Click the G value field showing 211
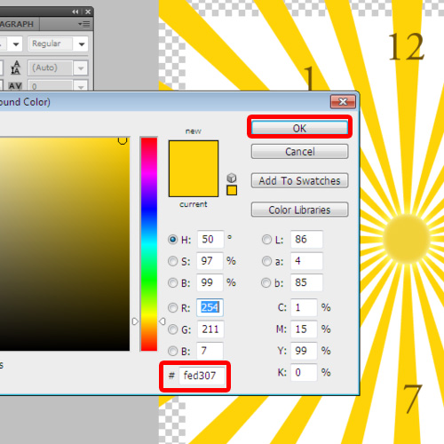Screen dimensions: 444x444 pos(210,329)
